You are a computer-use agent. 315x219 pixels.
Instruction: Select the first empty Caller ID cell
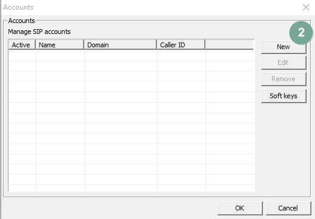tap(181, 56)
